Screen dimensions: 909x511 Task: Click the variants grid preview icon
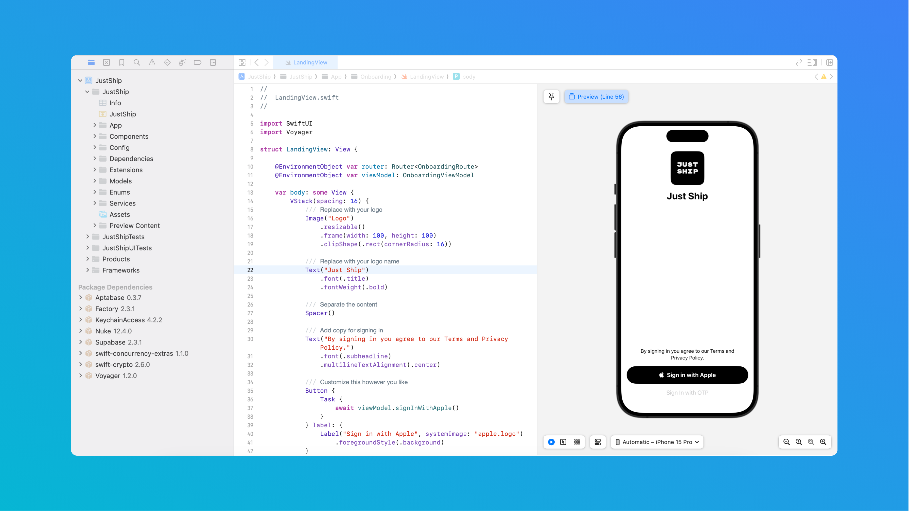(576, 442)
